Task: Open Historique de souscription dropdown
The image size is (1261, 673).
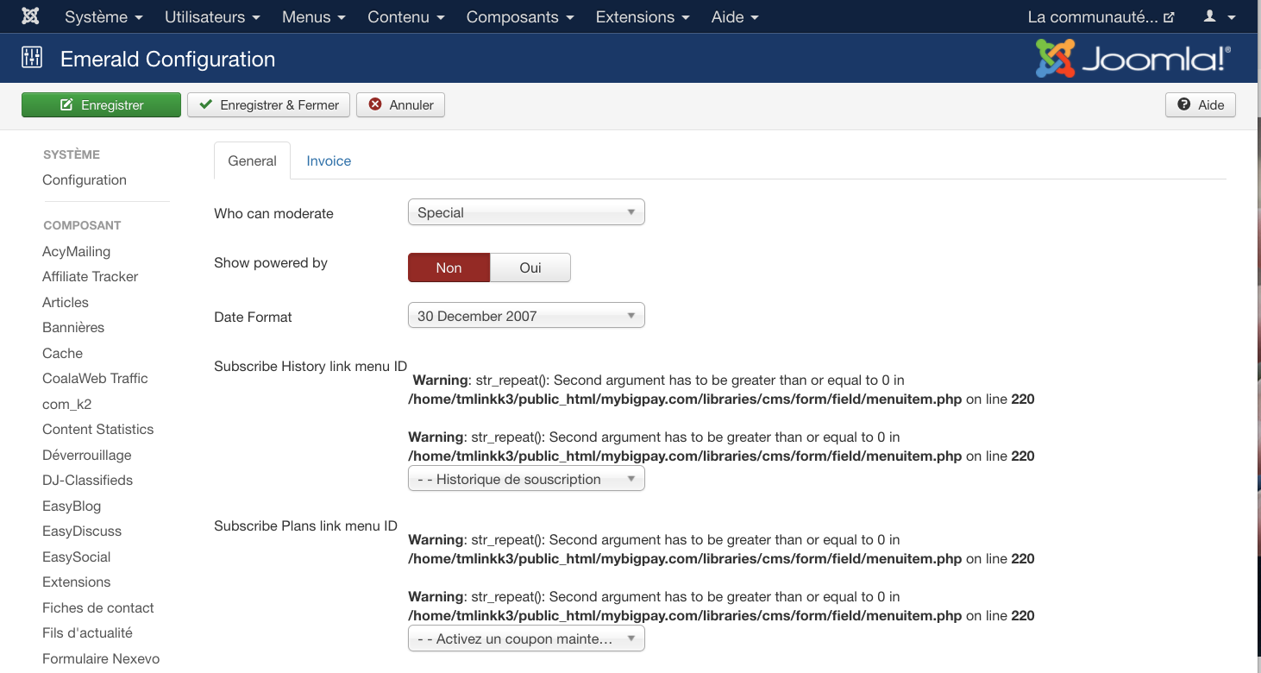Action: [x=526, y=479]
